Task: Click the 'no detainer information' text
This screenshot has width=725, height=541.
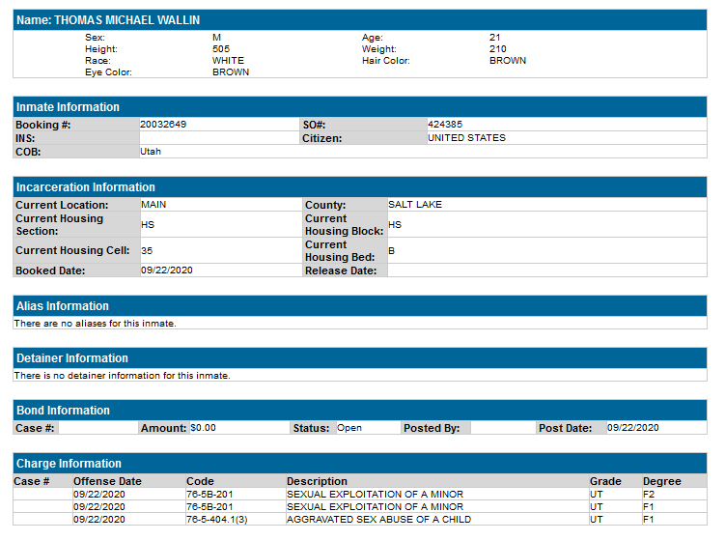Action: (x=122, y=376)
